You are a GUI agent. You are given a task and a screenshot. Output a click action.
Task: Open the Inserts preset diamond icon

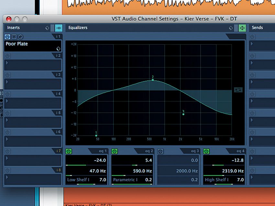(x=48, y=28)
